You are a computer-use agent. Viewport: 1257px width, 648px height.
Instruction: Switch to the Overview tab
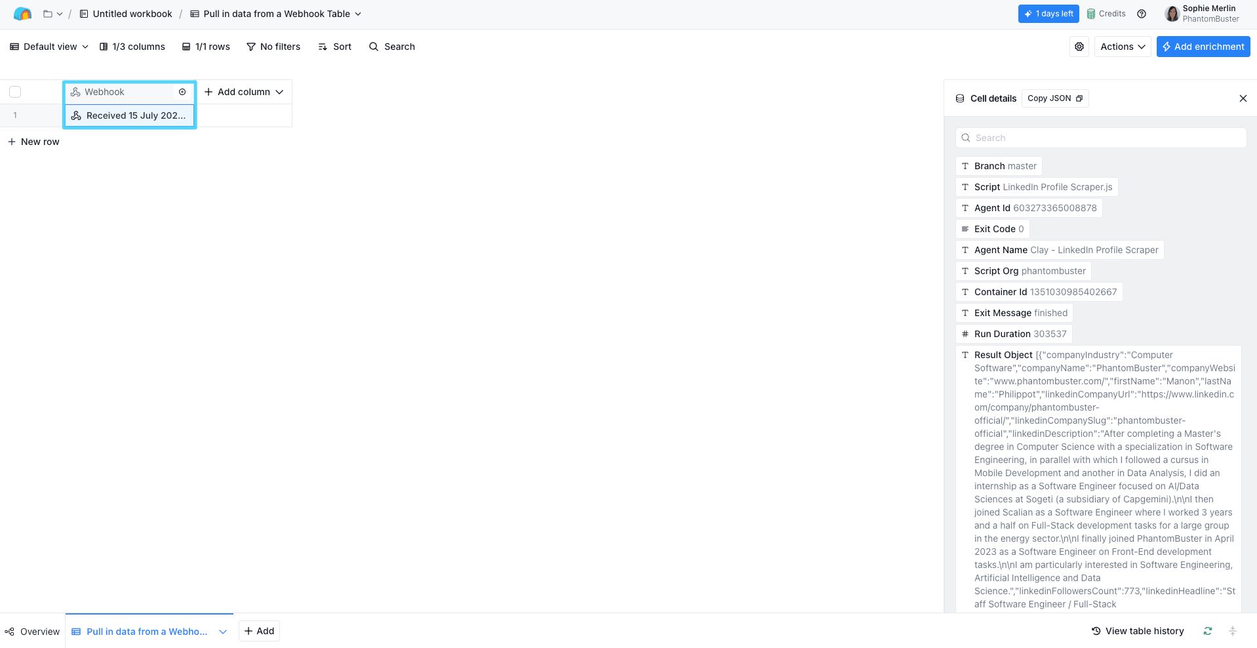coord(32,632)
